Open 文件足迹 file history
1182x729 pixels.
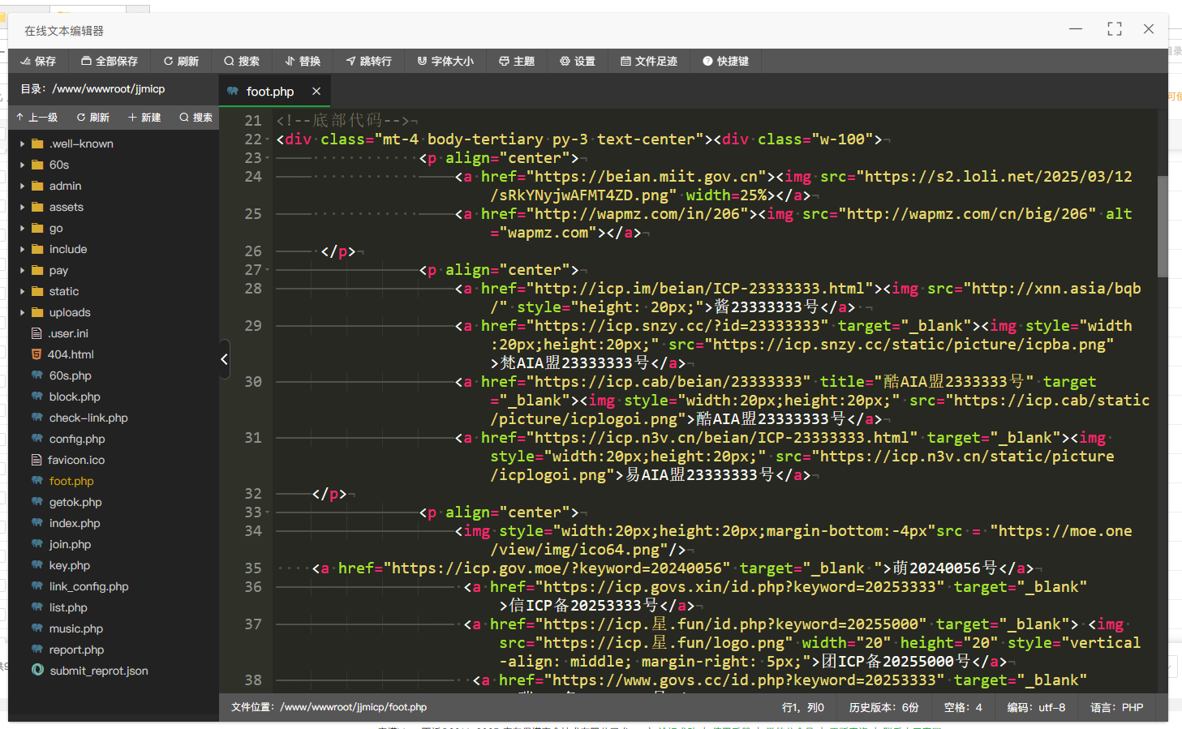tap(649, 61)
